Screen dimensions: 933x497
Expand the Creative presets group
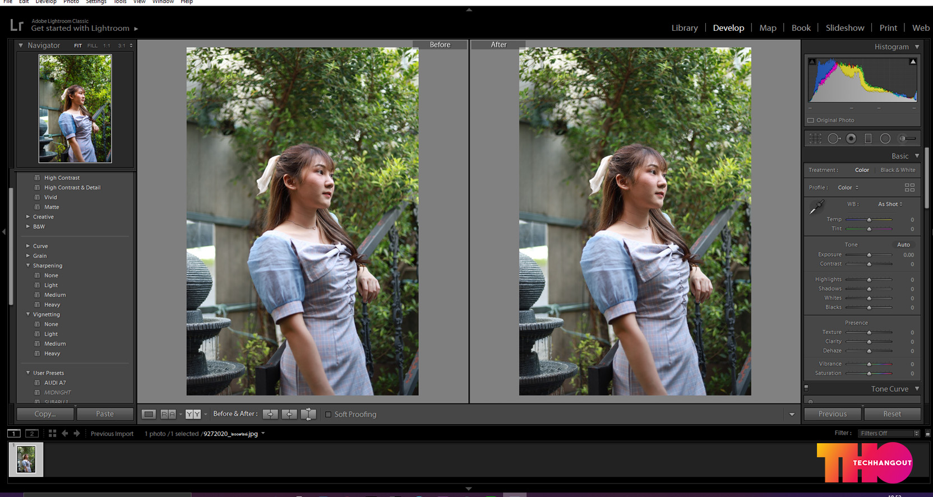(x=28, y=217)
